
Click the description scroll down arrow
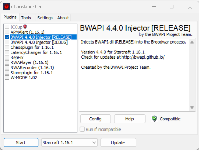click(x=192, y=108)
